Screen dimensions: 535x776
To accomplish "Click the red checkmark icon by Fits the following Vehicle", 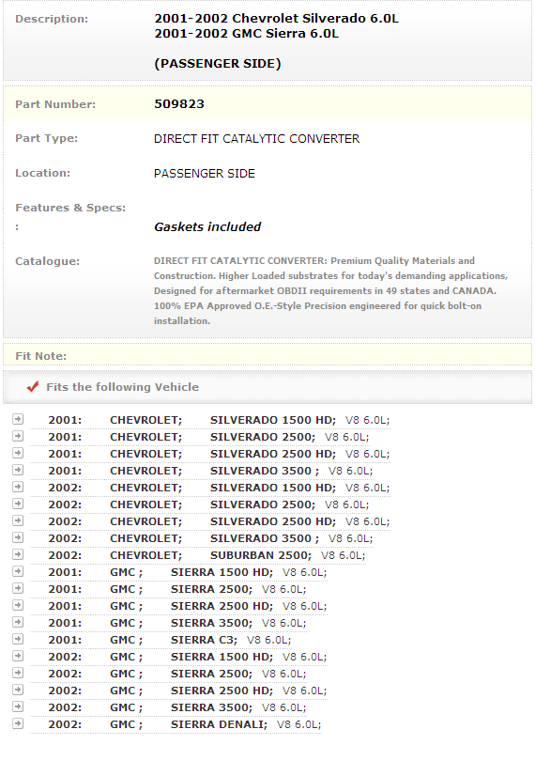I will [33, 386].
